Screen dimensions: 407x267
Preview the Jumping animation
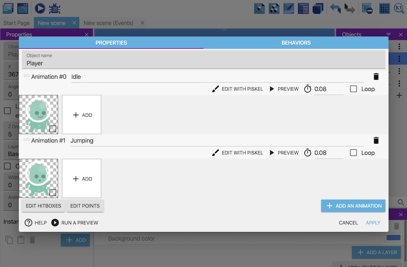tap(284, 153)
